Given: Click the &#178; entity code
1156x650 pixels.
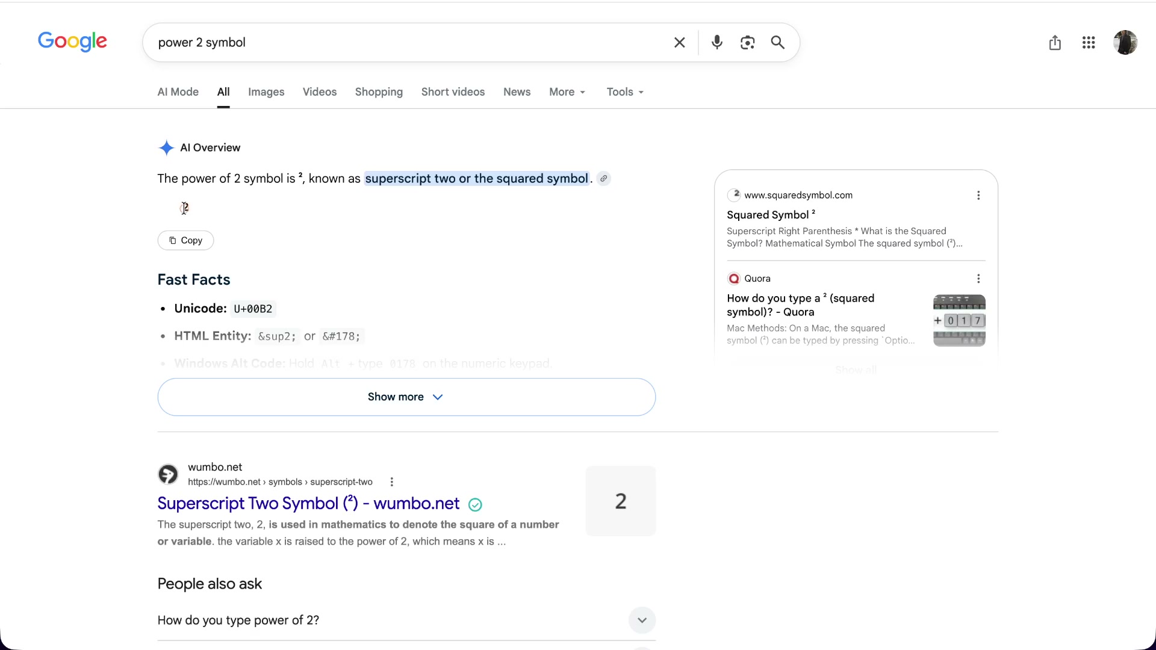Looking at the screenshot, I should pos(341,337).
